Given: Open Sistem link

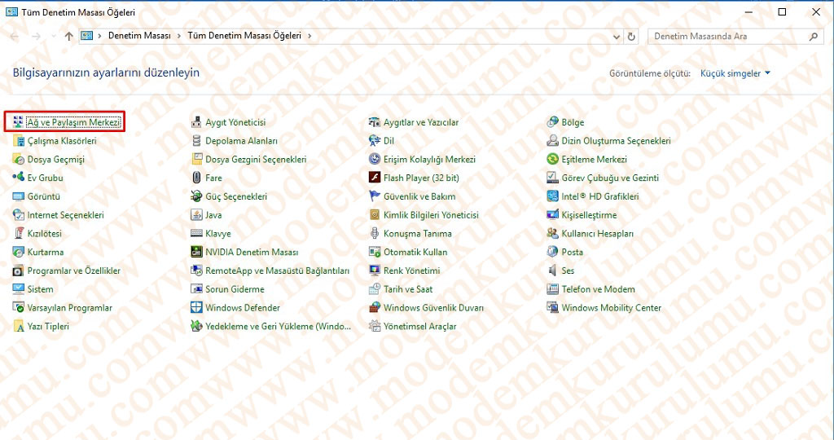Looking at the screenshot, I should 41,289.
